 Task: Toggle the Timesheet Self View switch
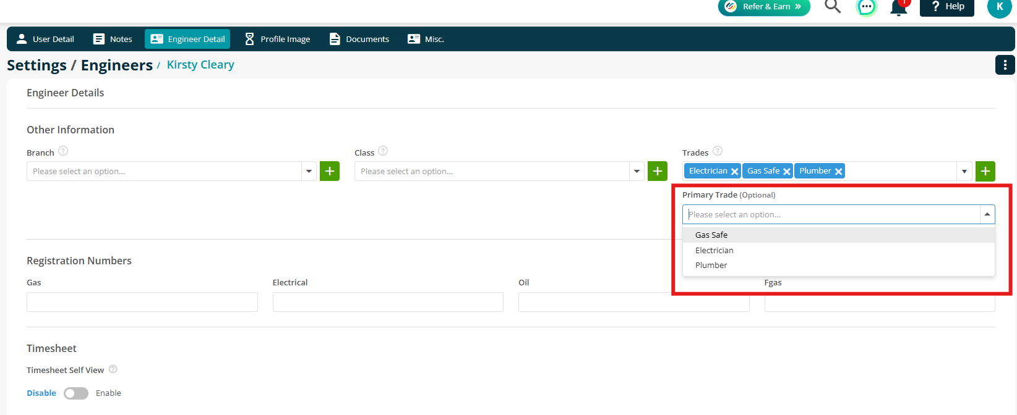(x=76, y=393)
